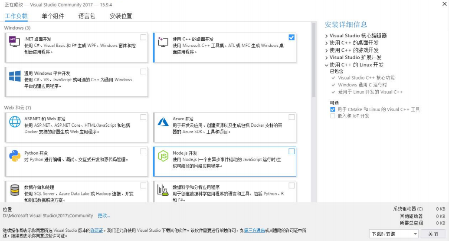The height and width of the screenshot is (241, 449).
Task: Open the 许可证 license link
Action: pyautogui.click(x=97, y=230)
